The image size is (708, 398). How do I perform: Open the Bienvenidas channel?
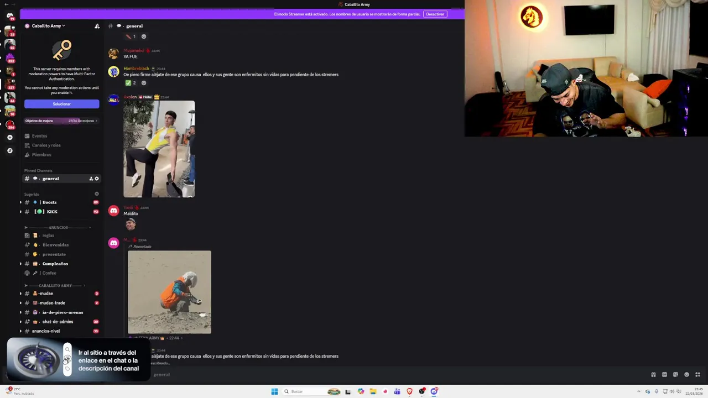pos(61,245)
